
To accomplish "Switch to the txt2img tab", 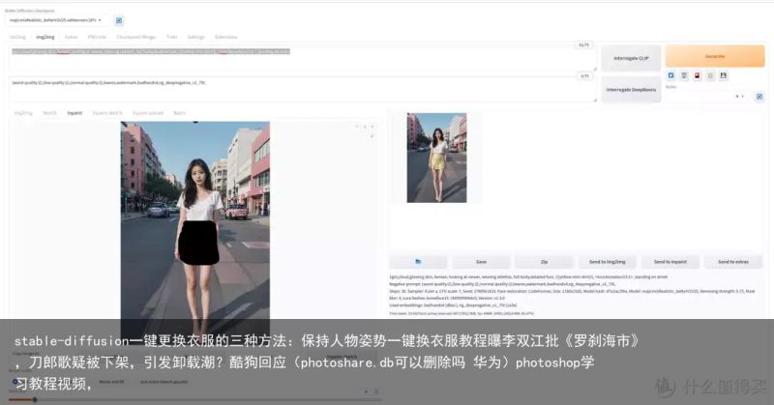I will [17, 37].
